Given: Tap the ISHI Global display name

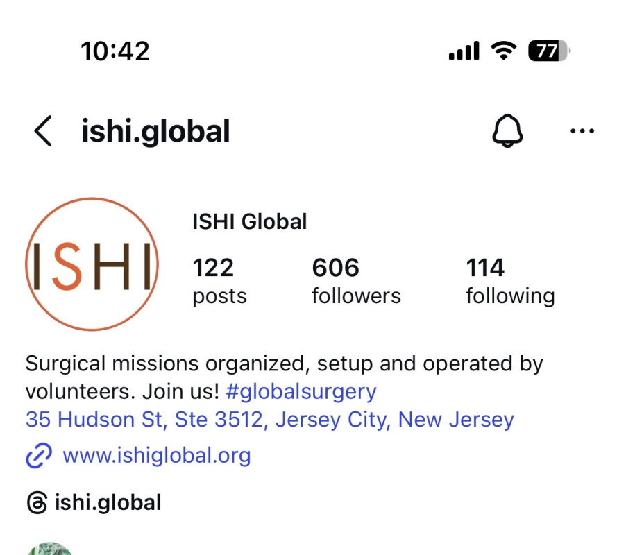Looking at the screenshot, I should tap(250, 221).
